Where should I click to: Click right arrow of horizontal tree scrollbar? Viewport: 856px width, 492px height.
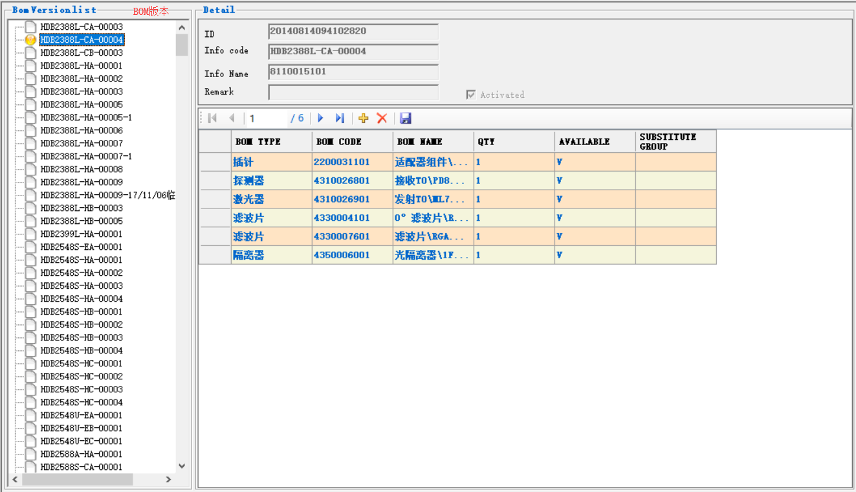168,480
